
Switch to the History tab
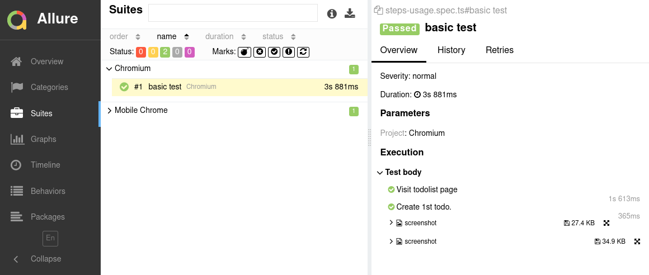click(x=451, y=50)
